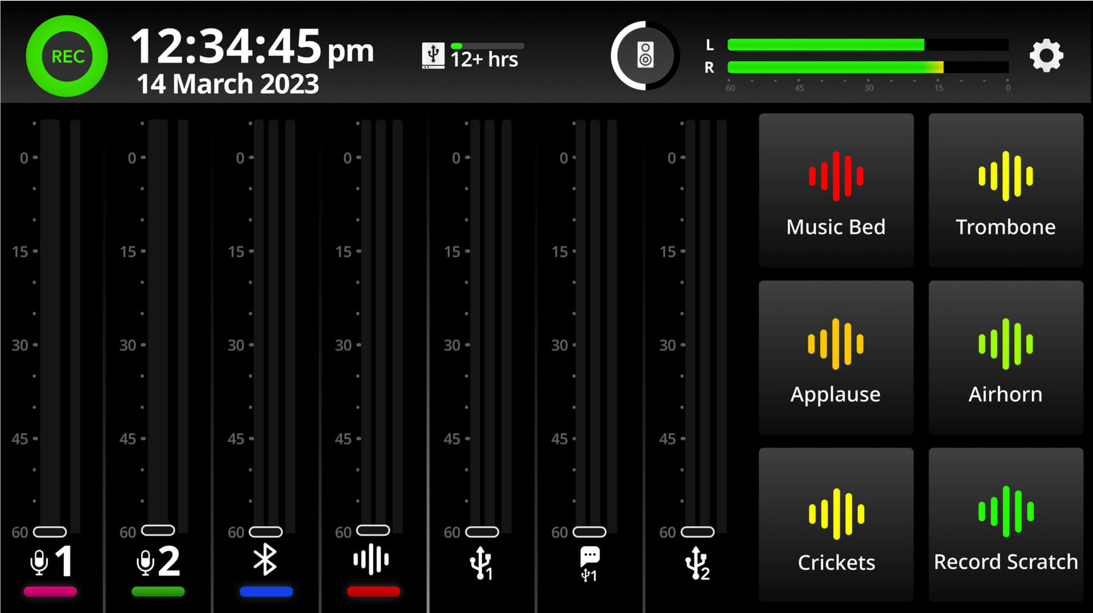
Task: Trigger the Music Bed sound pad
Action: tap(836, 190)
